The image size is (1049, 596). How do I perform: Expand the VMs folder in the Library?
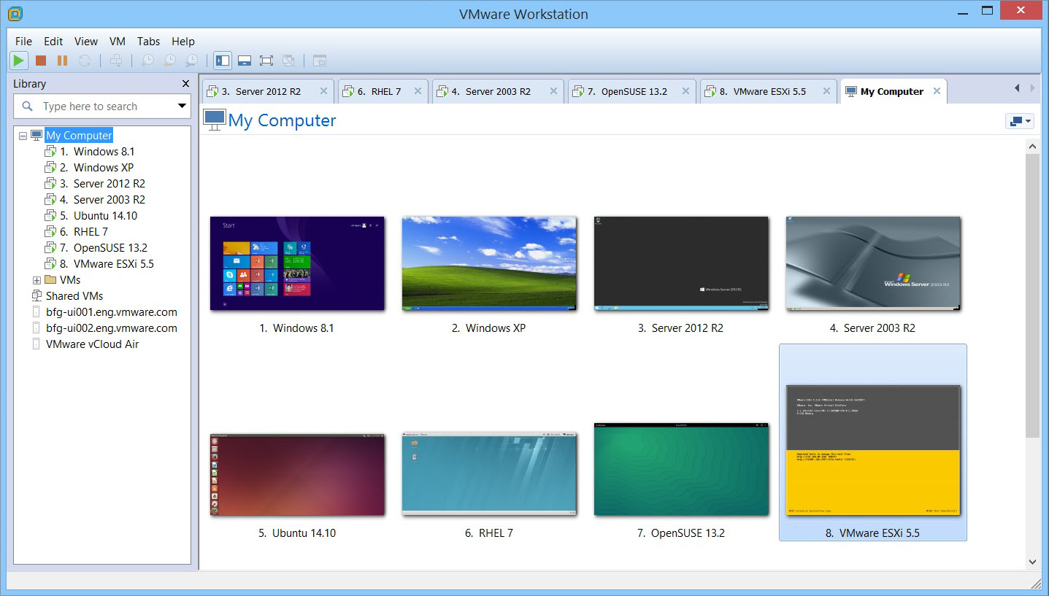click(36, 279)
